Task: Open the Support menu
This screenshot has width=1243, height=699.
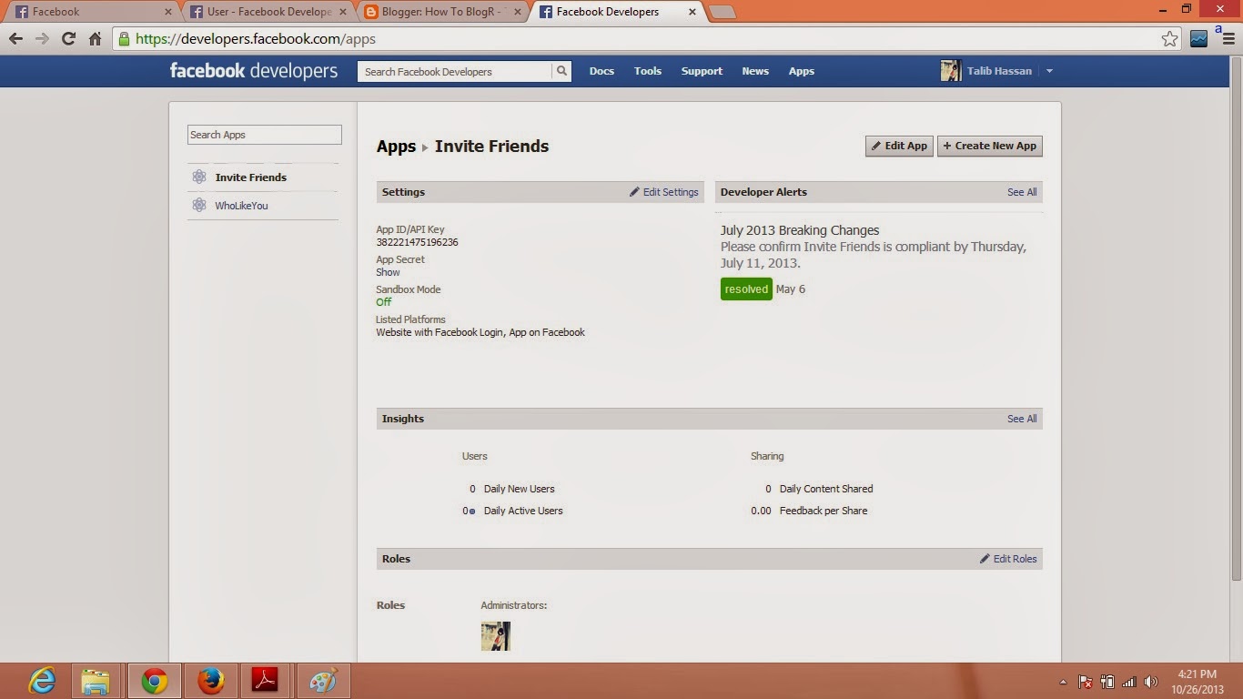Action: (x=702, y=71)
